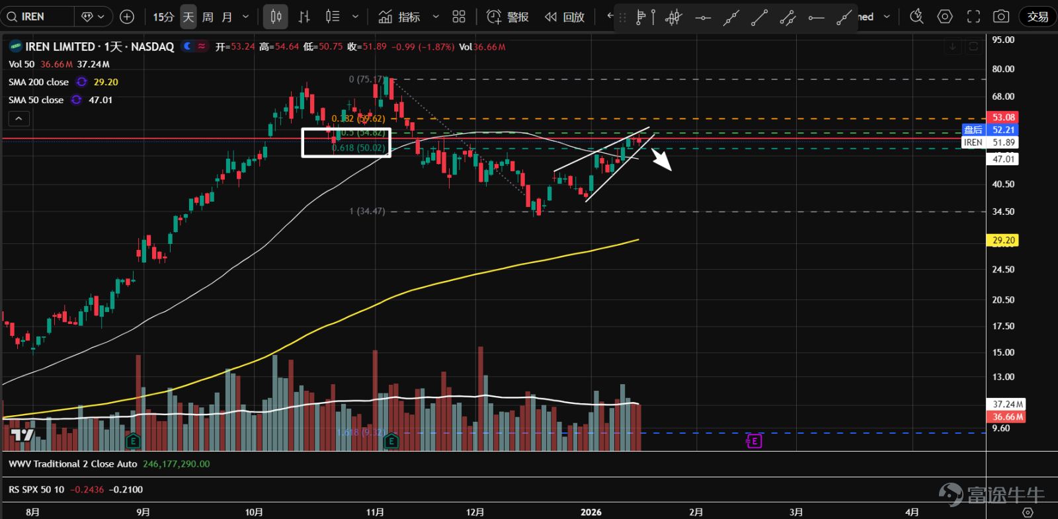Click the red 53.08 price label
1058x519 pixels.
1002,117
